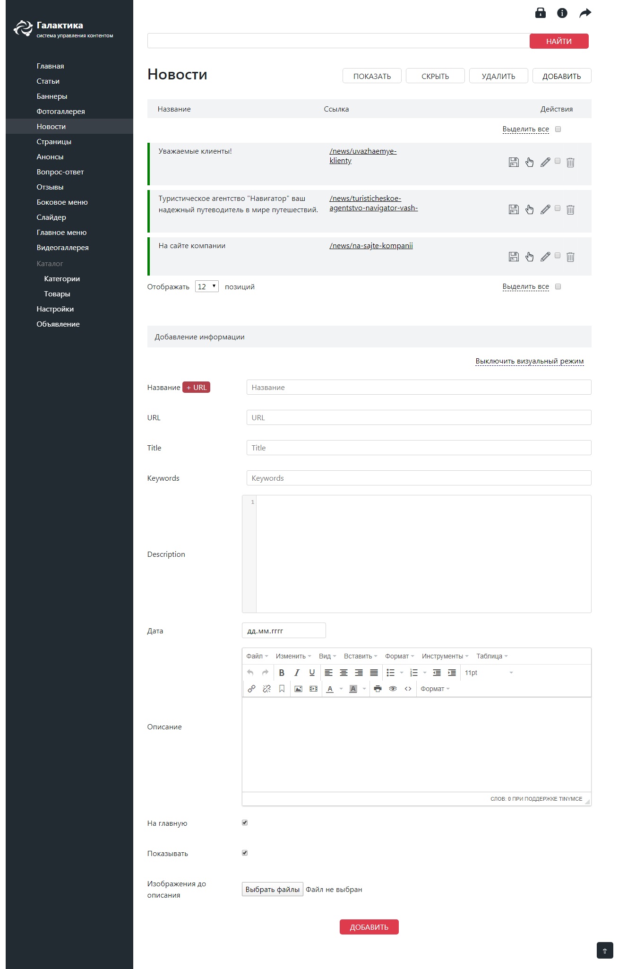Click the "Выбрать файлы" file button

coord(273,889)
